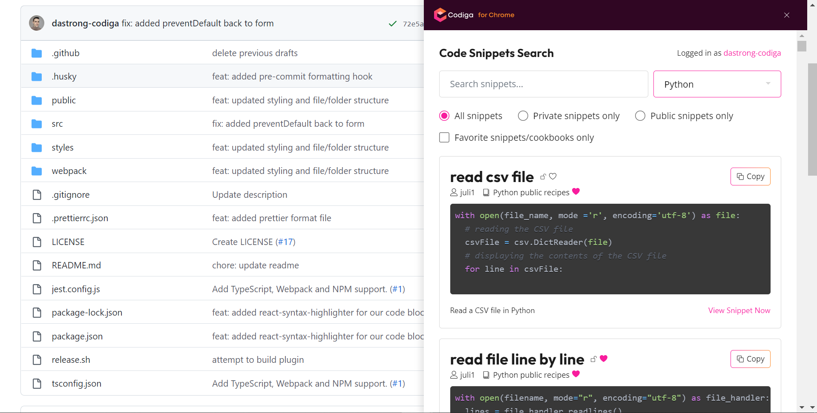Open the release.sh file link
The height and width of the screenshot is (413, 817).
[71, 360]
